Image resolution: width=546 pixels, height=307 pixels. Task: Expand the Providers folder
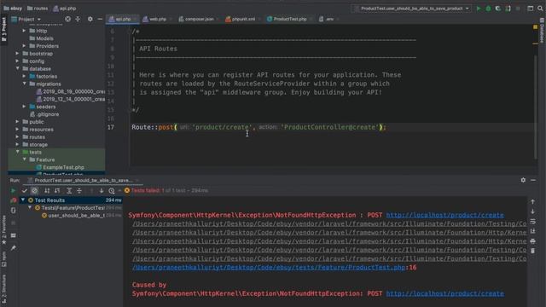click(24, 46)
